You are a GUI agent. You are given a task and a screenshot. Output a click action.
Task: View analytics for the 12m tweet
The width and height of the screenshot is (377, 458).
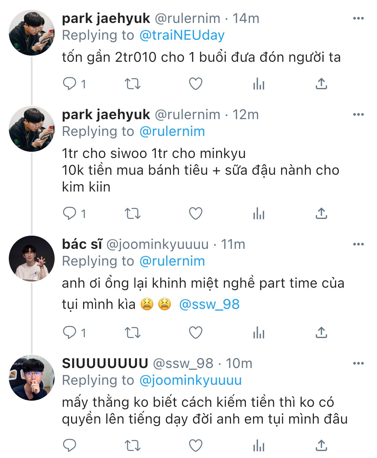(x=259, y=214)
